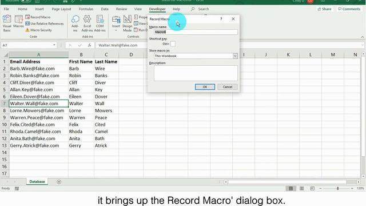Image resolution: width=366 pixels, height=206 pixels.
Task: Select all cells via corner triangle
Action: [6, 55]
